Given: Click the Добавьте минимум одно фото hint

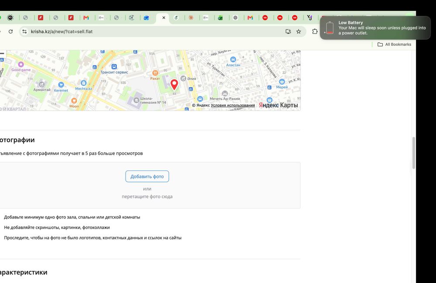Looking at the screenshot, I should [x=72, y=217].
